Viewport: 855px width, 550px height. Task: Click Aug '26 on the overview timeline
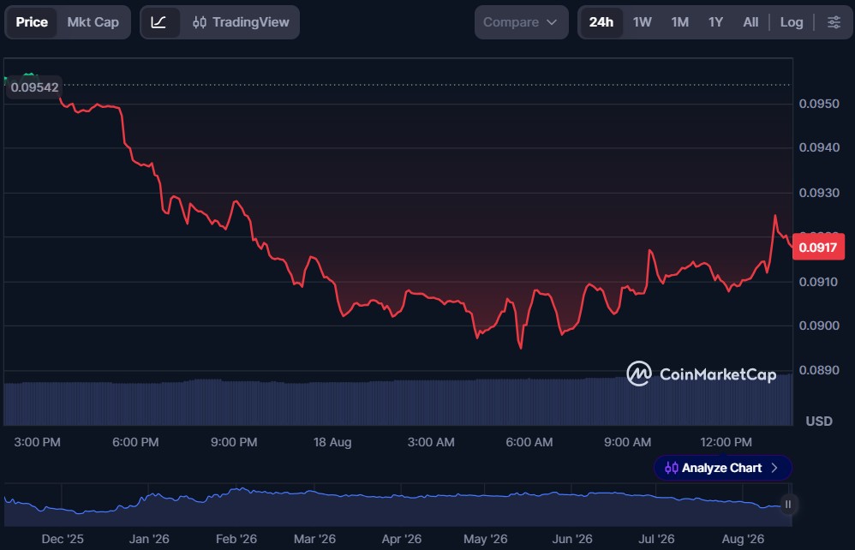pos(743,539)
